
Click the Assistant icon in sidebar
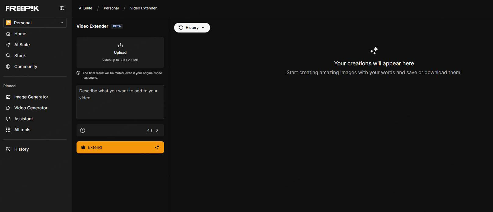[8, 119]
